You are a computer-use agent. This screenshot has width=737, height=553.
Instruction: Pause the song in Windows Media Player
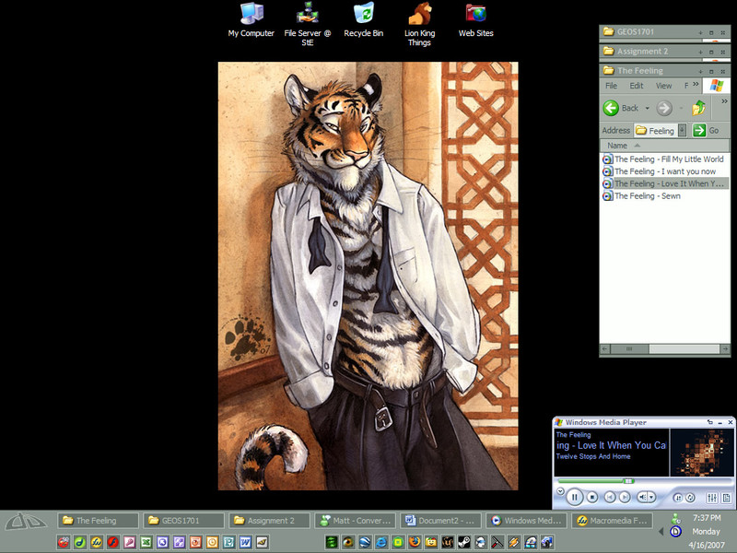574,497
